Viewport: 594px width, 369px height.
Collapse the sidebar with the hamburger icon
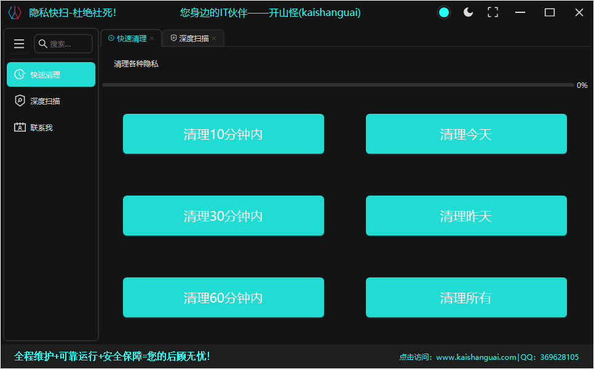pos(19,44)
